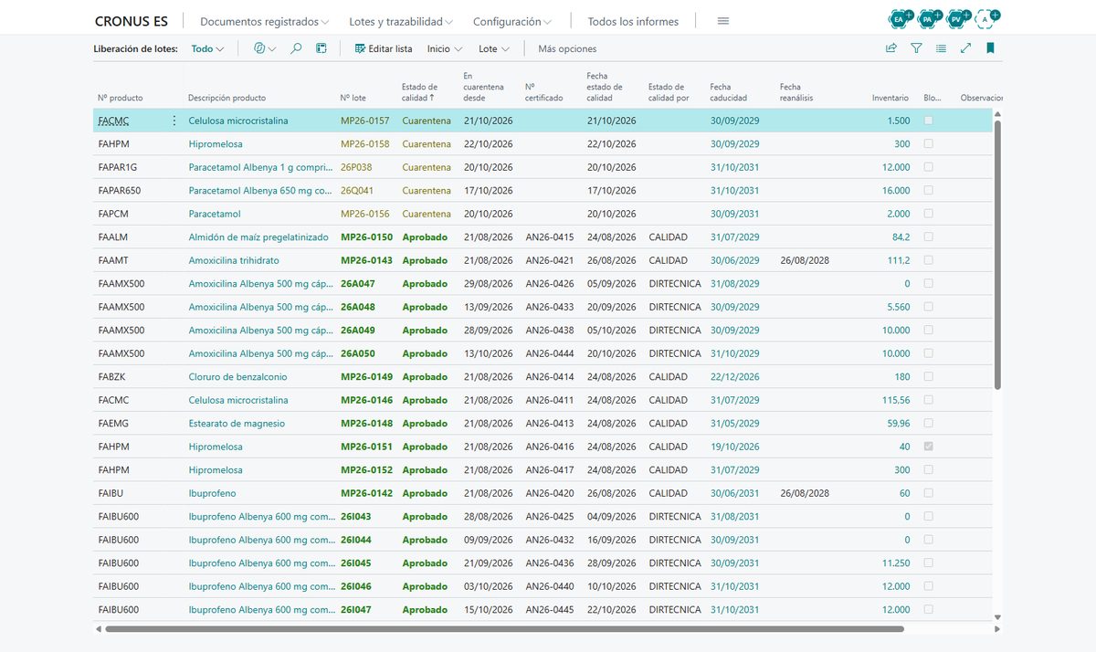This screenshot has width=1096, height=652.
Task: Open the CRONUS ES company link
Action: click(x=132, y=21)
